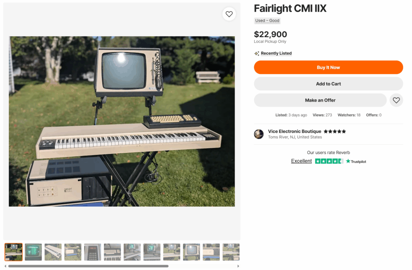Click the Excellent rating link
Viewport: 412px width, 270px height.
click(x=301, y=161)
